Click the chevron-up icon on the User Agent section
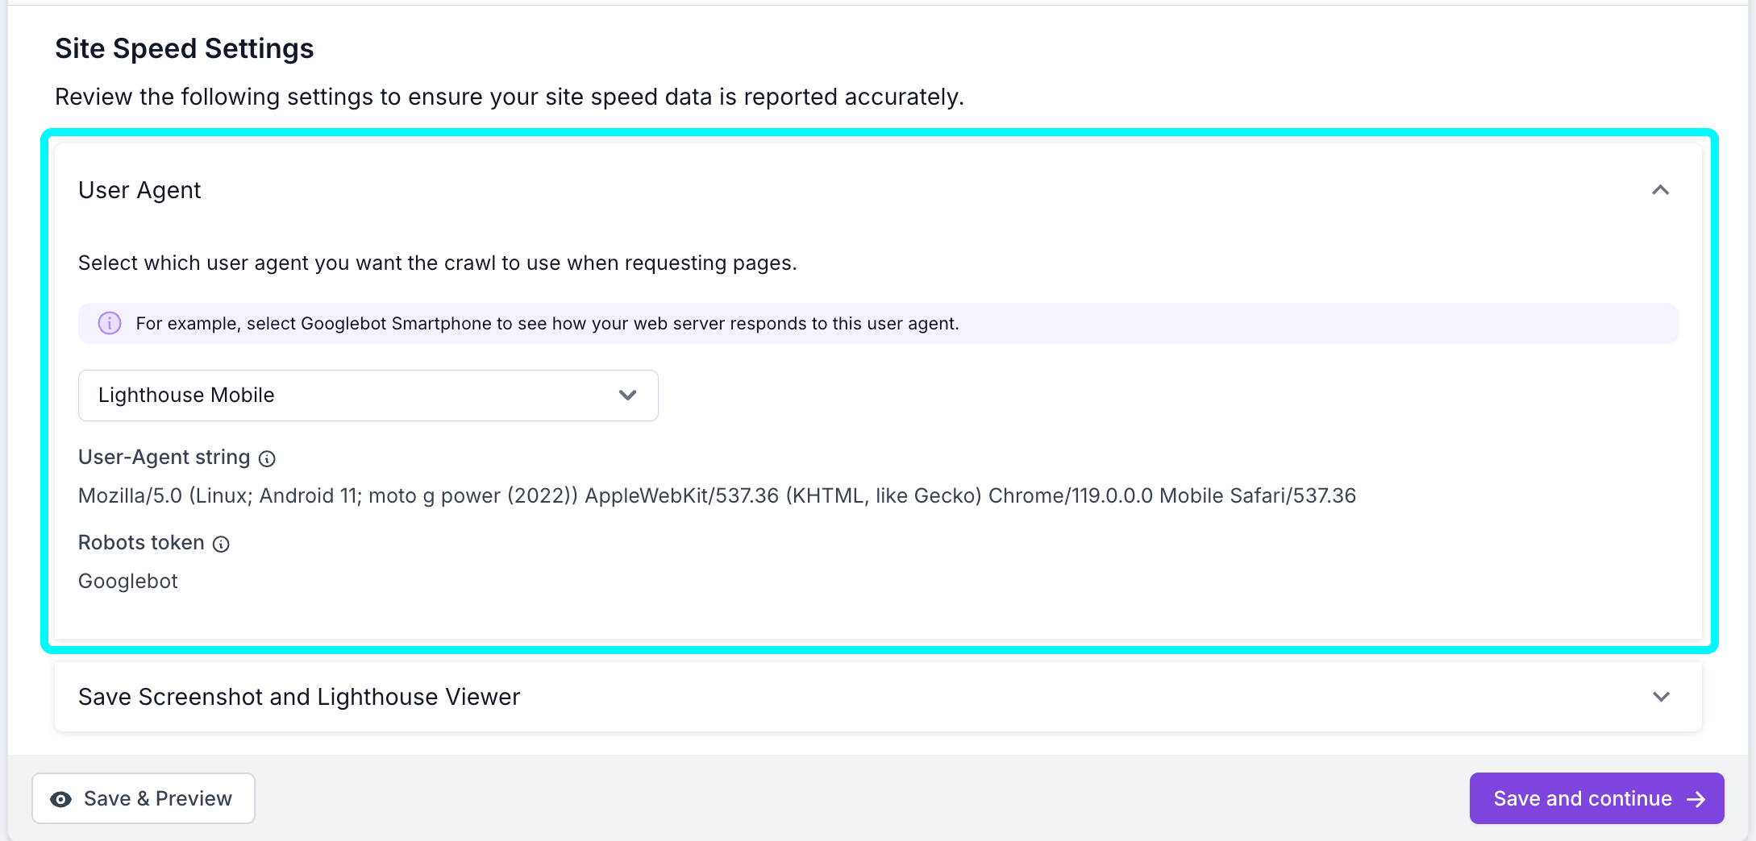Image resolution: width=1756 pixels, height=841 pixels. click(x=1661, y=190)
